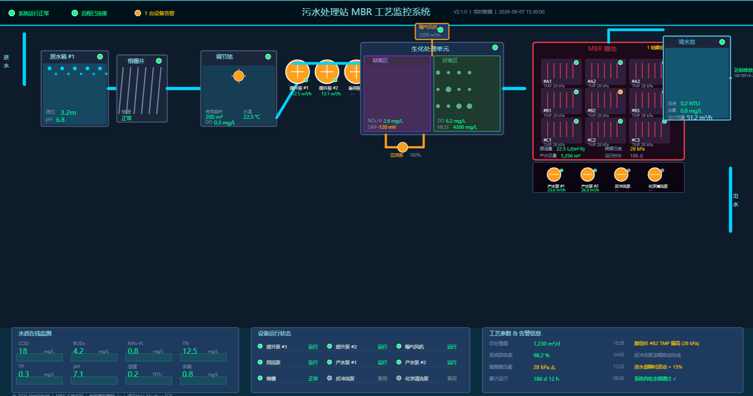Click the COD value 18 reading
Viewport: 753px width, 396px height.
coord(23,351)
